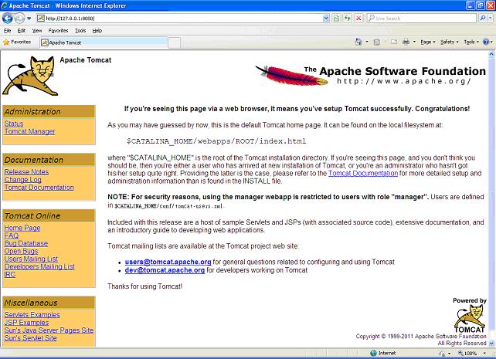Image resolution: width=496 pixels, height=359 pixels.
Task: Open a new blank tab
Action: tap(174, 42)
